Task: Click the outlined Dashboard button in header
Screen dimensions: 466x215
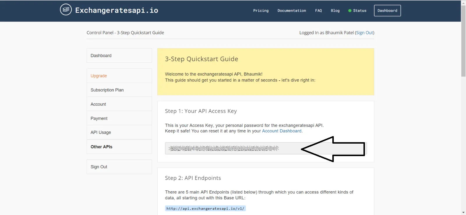Action: [387, 11]
